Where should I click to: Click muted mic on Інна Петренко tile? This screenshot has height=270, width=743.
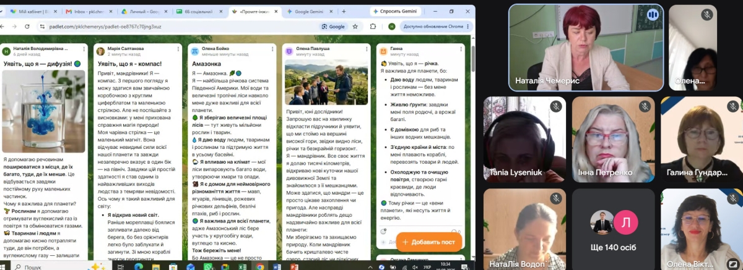click(x=644, y=106)
